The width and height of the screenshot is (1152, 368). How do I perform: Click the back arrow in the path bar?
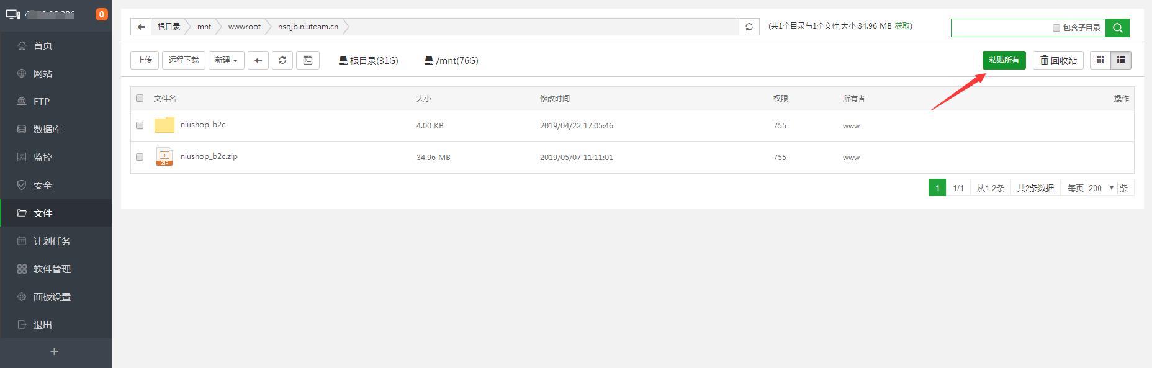pos(141,27)
